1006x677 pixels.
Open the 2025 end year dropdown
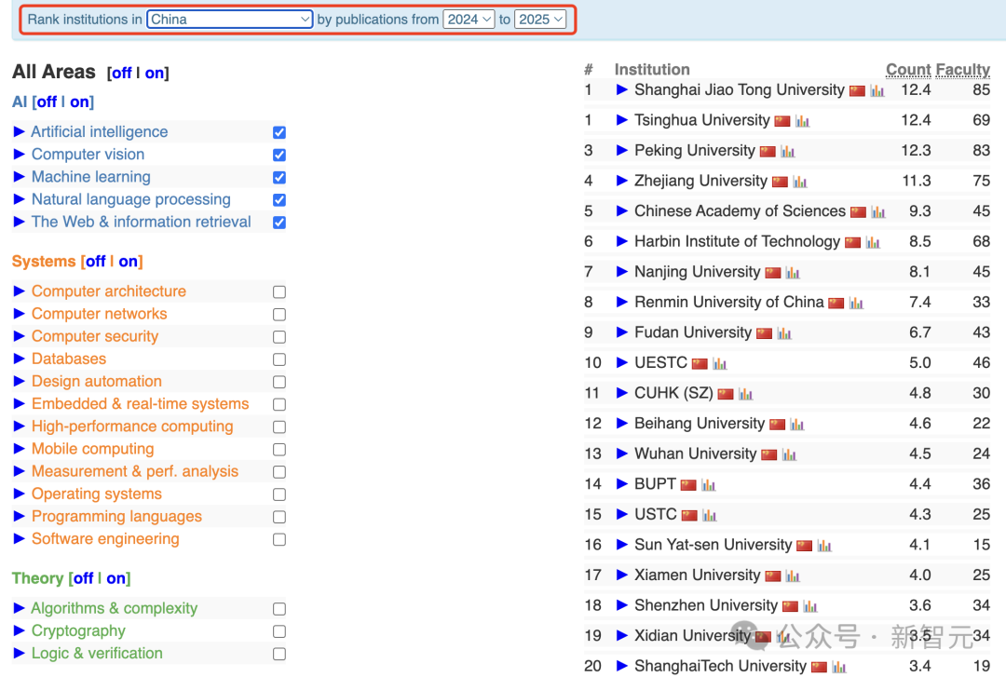[540, 20]
